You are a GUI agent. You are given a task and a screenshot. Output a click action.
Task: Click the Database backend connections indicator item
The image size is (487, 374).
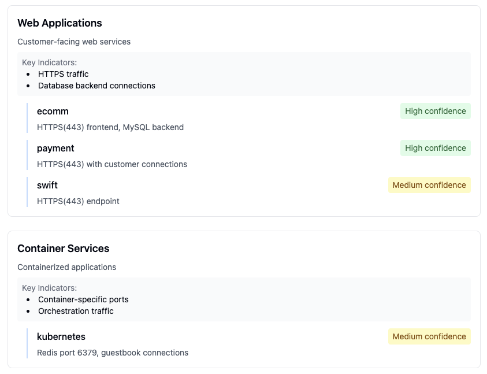pos(96,86)
